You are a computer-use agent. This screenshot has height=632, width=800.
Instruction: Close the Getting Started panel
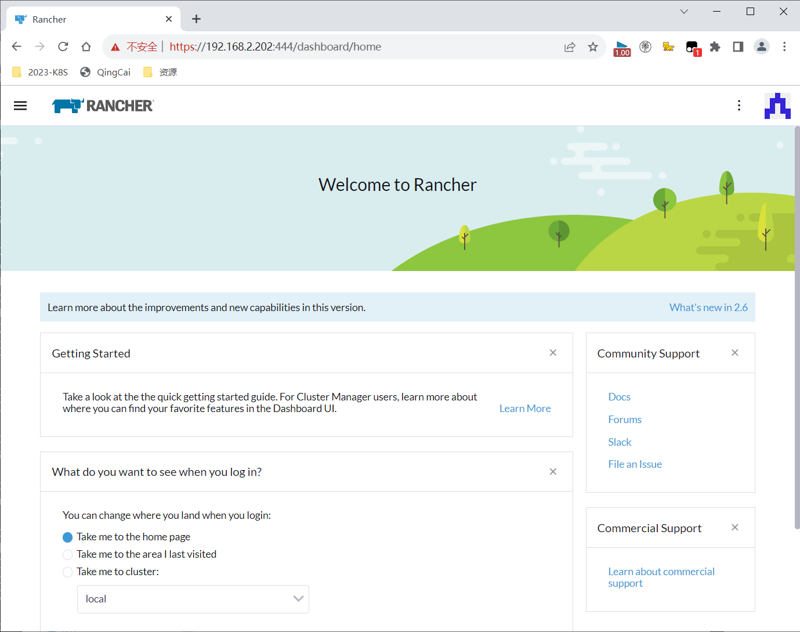click(553, 353)
